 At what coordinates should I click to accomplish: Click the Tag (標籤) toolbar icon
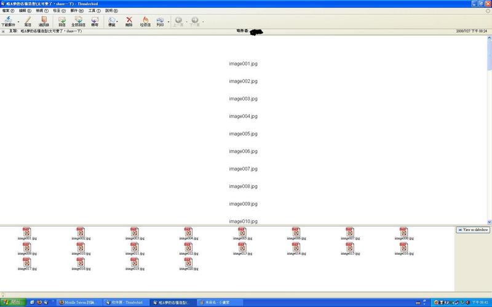pyautogui.click(x=112, y=20)
